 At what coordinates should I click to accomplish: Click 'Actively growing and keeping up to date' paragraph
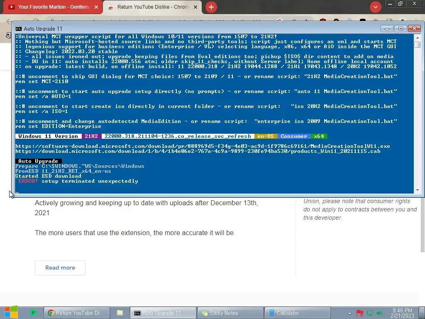pyautogui.click(x=147, y=208)
